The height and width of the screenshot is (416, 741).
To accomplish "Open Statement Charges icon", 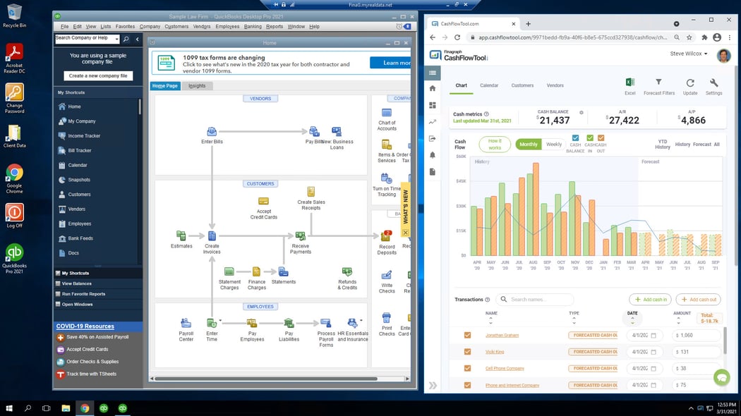I will click(229, 271).
